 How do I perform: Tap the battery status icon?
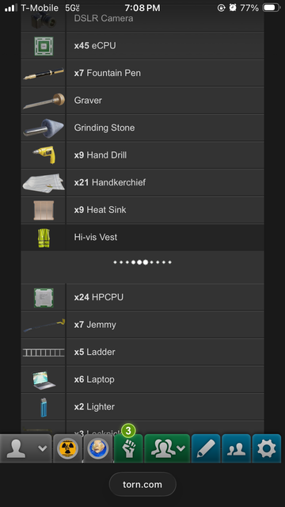pyautogui.click(x=271, y=8)
